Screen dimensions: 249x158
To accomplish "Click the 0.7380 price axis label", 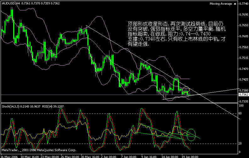I will pos(244,90).
